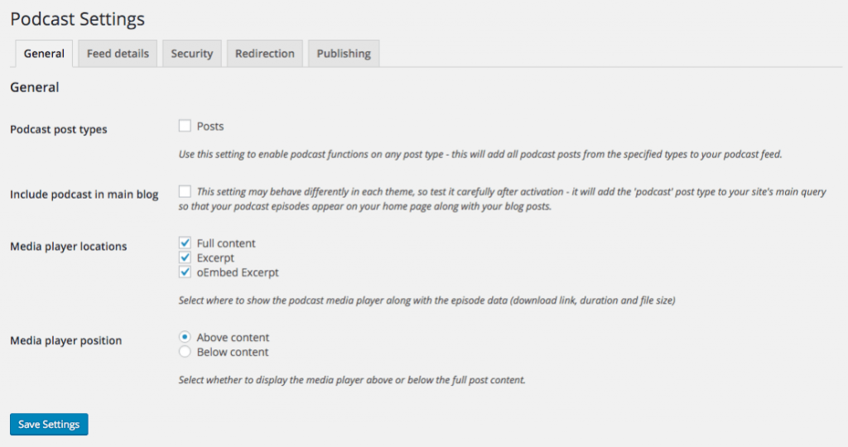Select the Above content radio button

185,338
